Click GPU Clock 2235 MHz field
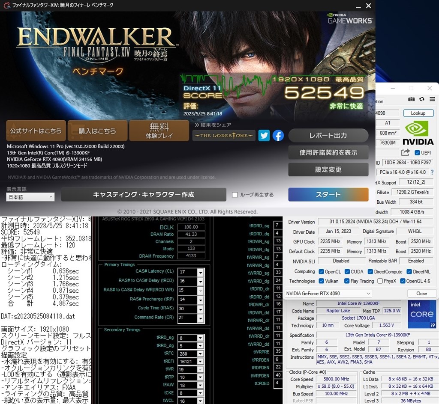439x404 pixels. click(330, 241)
